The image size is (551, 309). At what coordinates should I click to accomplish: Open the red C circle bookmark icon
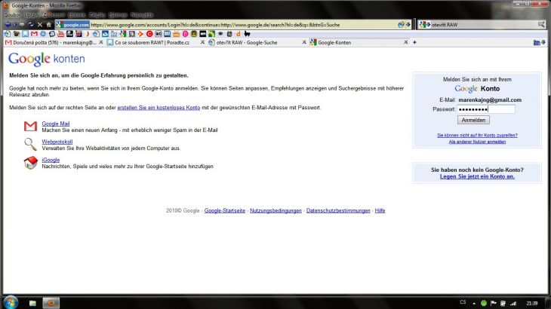pyautogui.click(x=149, y=34)
